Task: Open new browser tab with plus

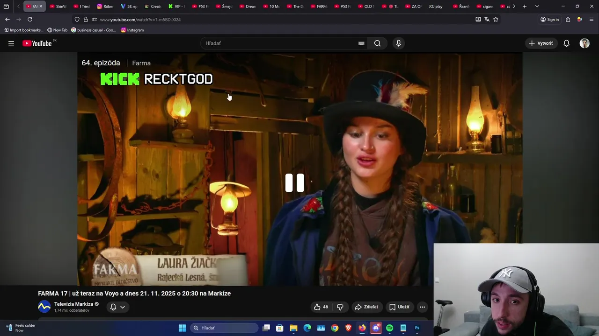Action: pos(525,7)
